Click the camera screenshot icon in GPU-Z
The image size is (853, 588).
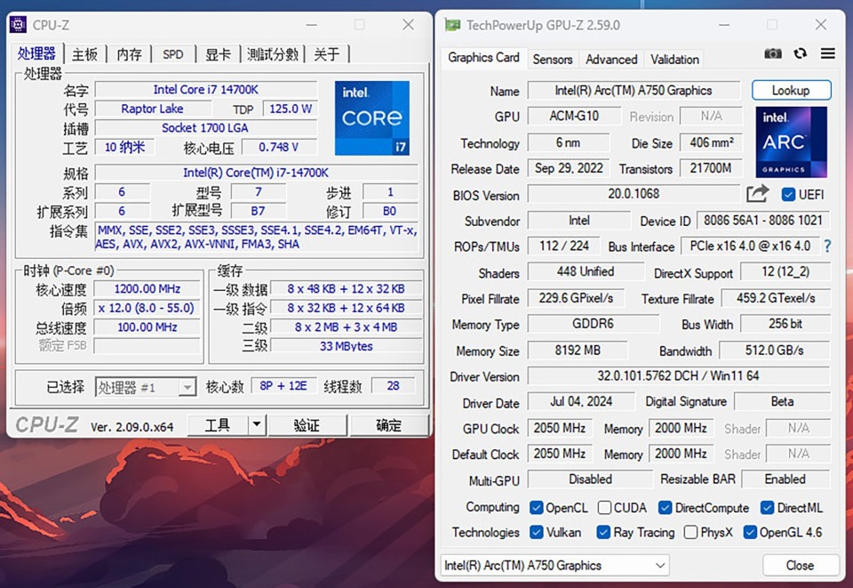click(772, 53)
